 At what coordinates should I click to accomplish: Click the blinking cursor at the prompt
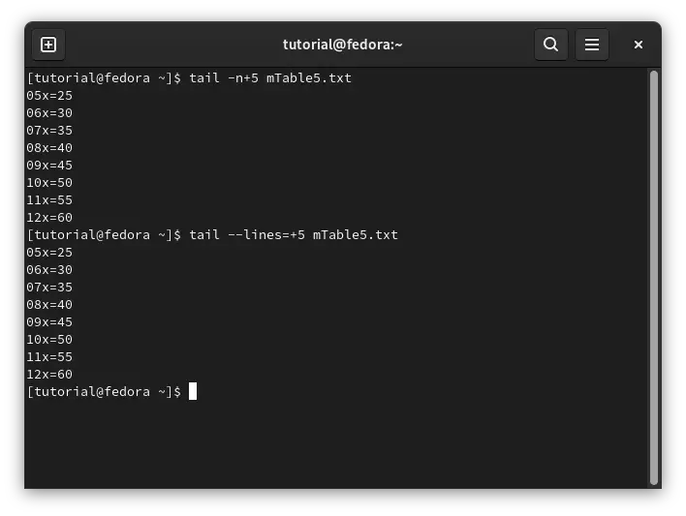pyautogui.click(x=193, y=391)
